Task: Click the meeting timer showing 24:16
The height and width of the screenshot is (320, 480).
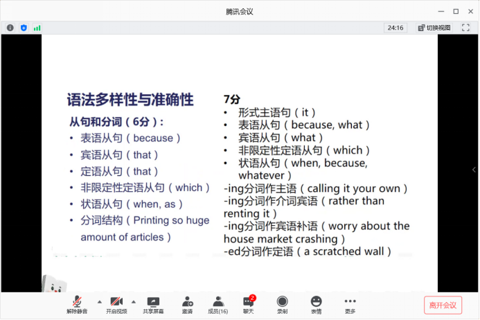Action: tap(395, 28)
